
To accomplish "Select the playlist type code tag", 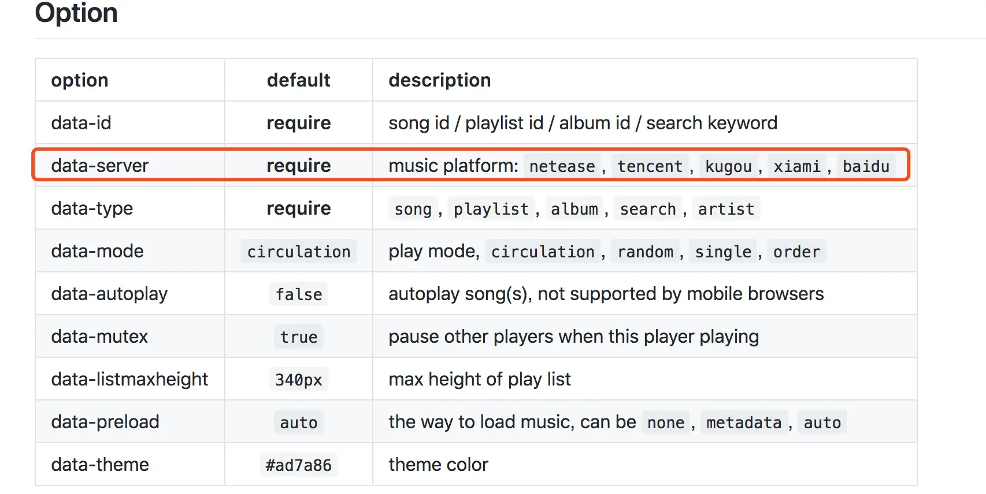I will pyautogui.click(x=491, y=209).
